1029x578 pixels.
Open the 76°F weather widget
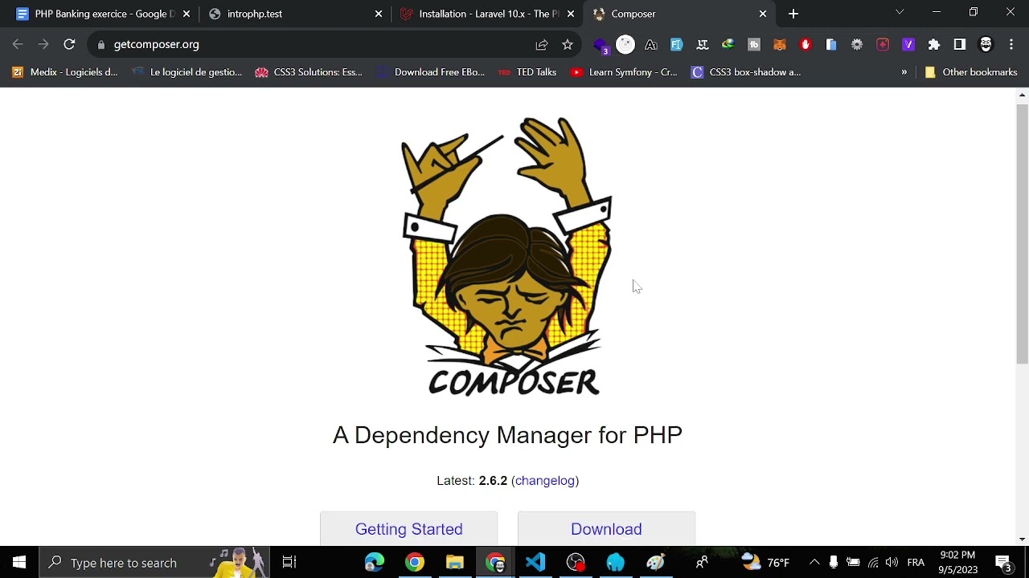[765, 563]
